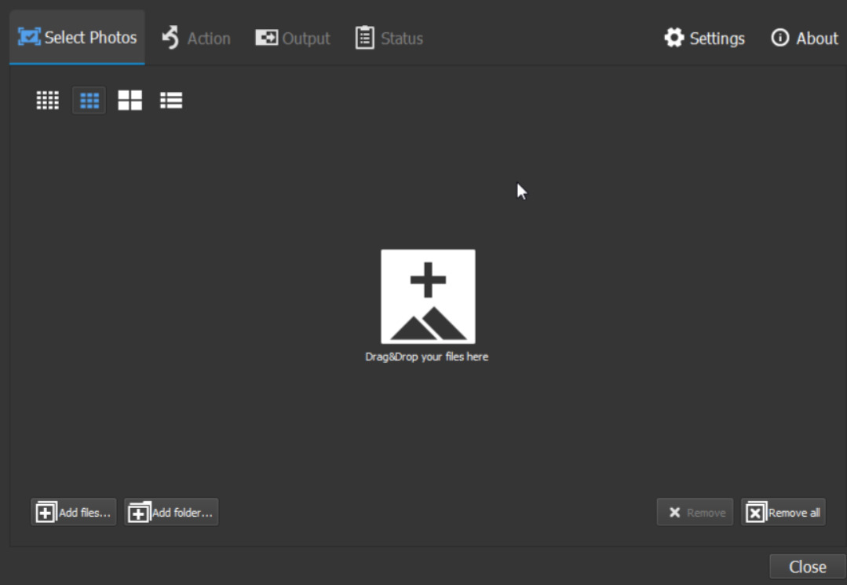Open the About dialog

[805, 38]
